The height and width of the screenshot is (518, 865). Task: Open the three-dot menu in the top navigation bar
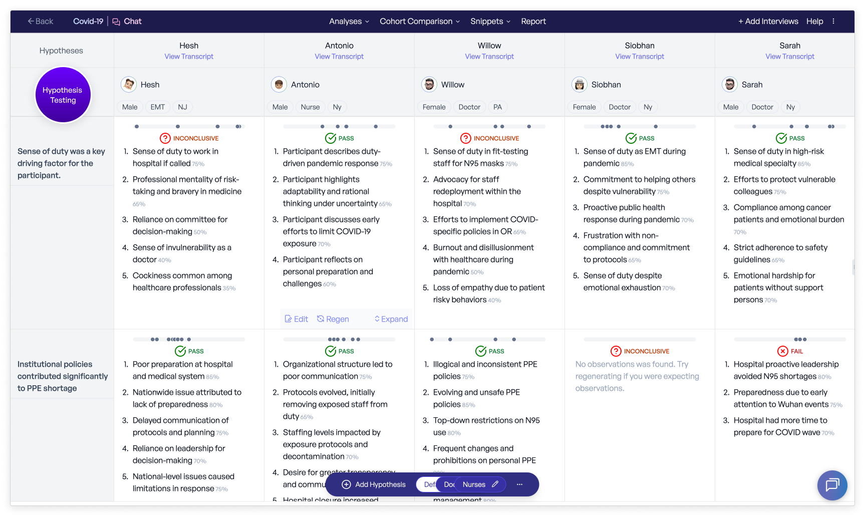pyautogui.click(x=833, y=21)
